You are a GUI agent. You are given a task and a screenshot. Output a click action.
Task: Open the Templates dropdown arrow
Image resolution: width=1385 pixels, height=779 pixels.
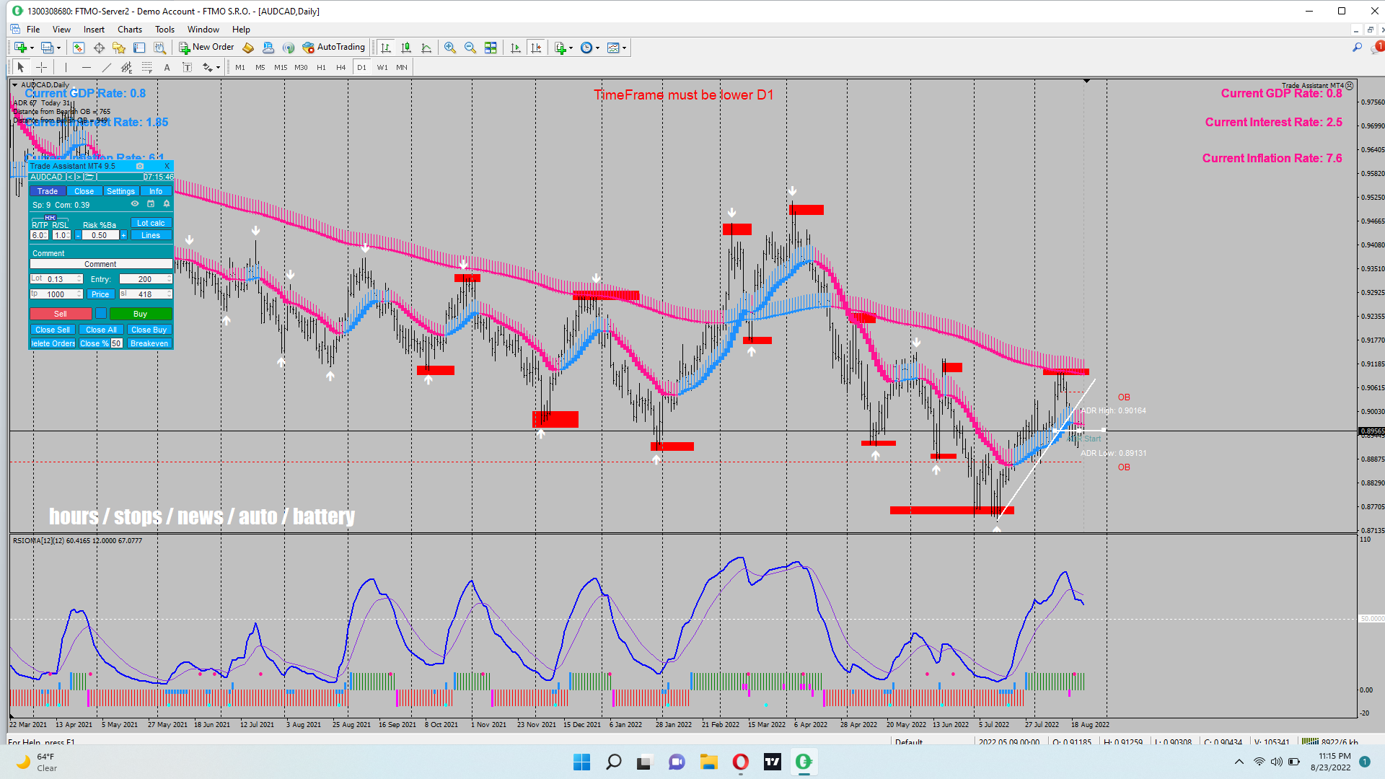[x=625, y=48]
